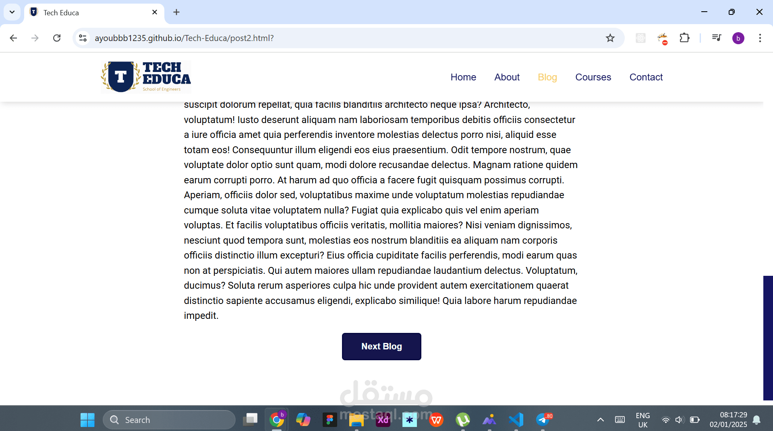Open the mountain-shaped app icon on taskbar
Screen dimensions: 773x431
pyautogui.click(x=489, y=420)
